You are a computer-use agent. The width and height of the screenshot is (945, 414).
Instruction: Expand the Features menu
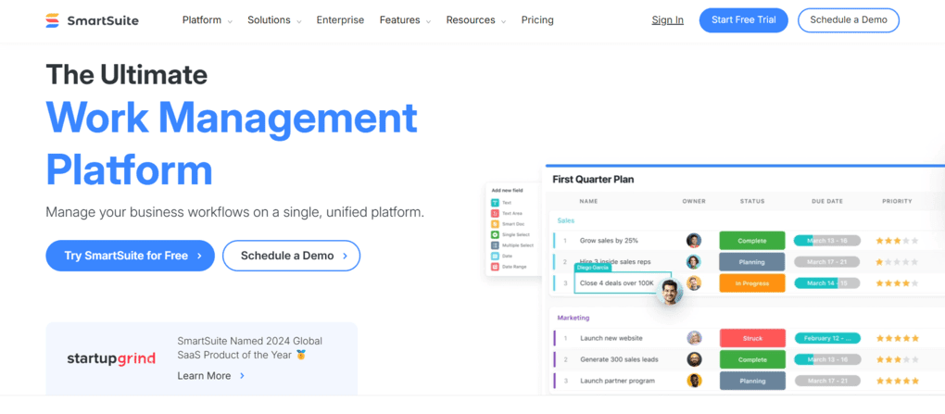[405, 19]
